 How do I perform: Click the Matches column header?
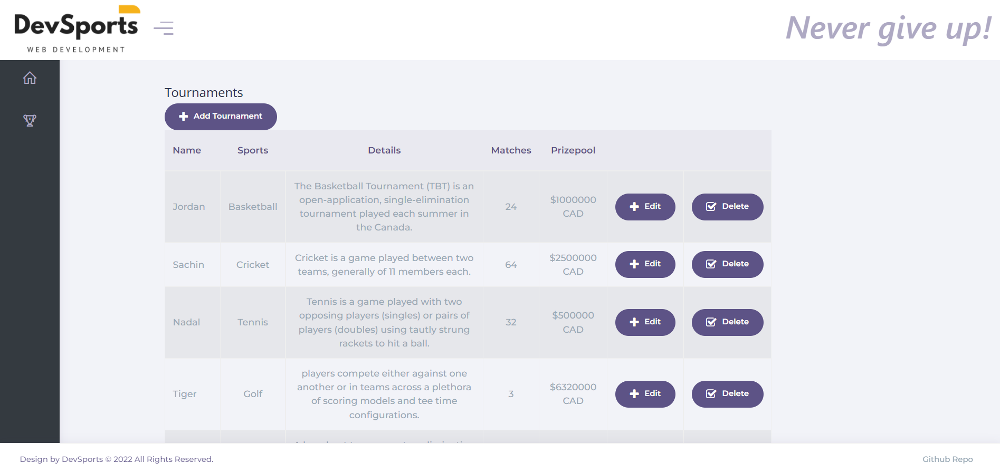(x=511, y=150)
